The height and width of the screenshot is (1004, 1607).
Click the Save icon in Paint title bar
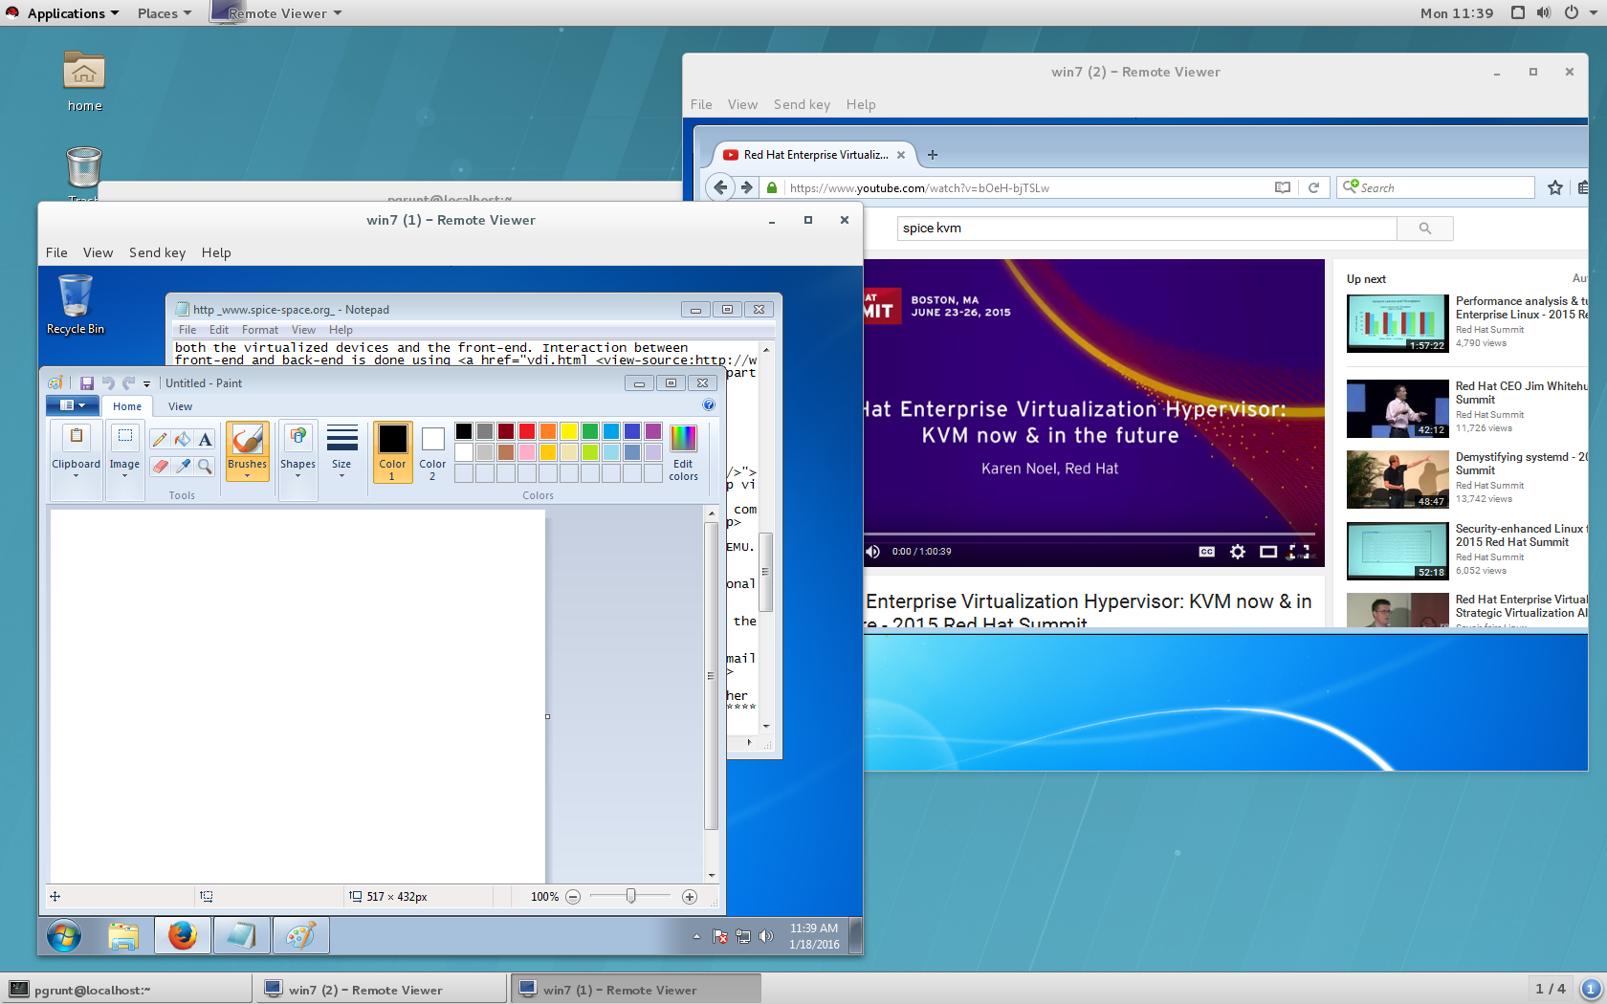click(86, 383)
